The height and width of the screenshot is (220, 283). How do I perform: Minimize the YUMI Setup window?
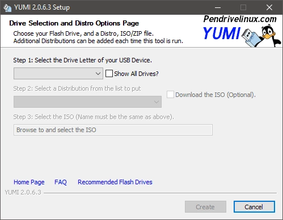[x=218, y=7]
